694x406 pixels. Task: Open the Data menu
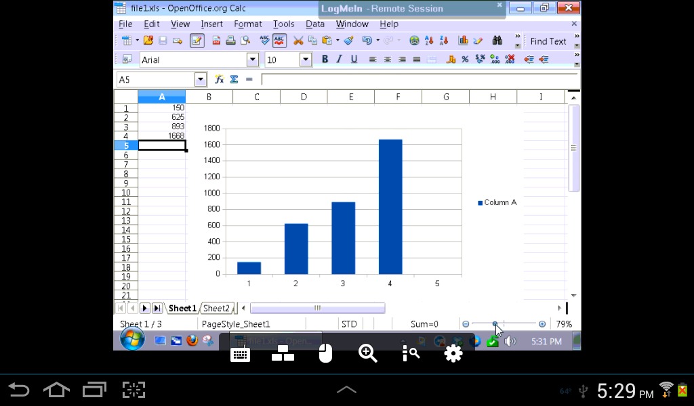(314, 24)
